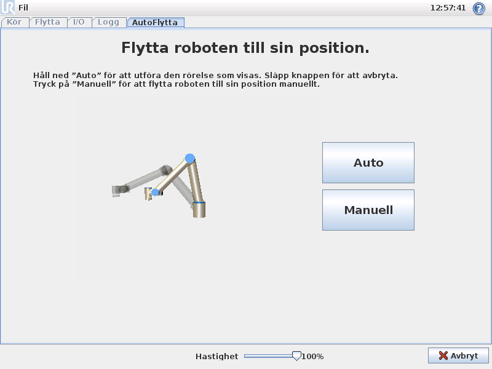Screen dimensions: 492x369
Task: Click the Universal Robots logo icon
Action: click(7, 7)
